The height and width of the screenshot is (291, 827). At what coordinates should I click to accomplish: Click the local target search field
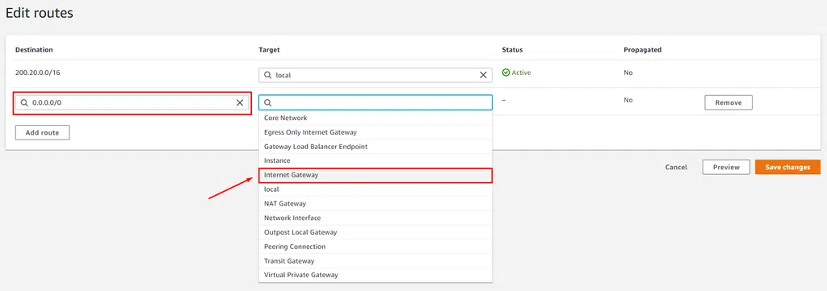376,75
